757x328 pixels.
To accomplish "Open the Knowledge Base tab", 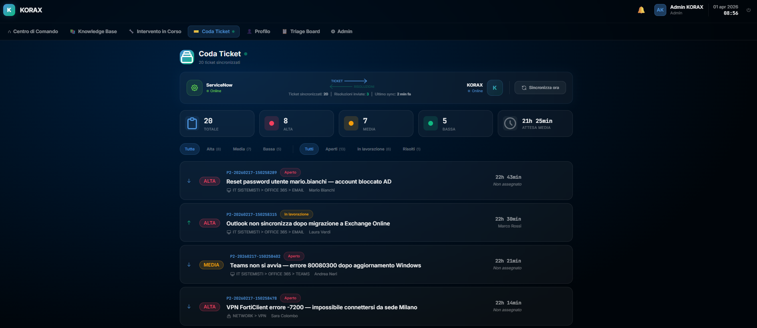I will 93,32.
